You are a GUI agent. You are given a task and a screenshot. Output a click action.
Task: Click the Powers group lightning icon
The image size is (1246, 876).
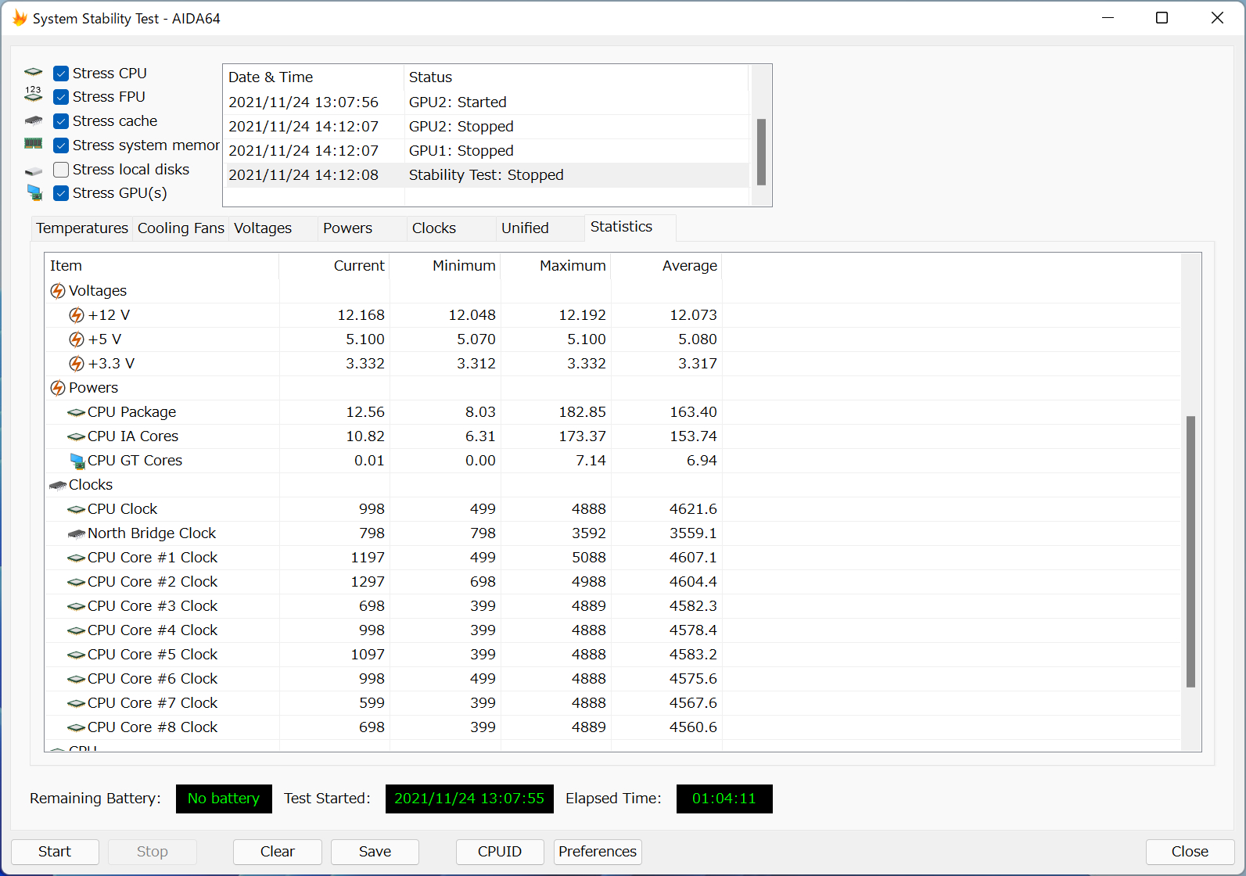click(x=58, y=388)
